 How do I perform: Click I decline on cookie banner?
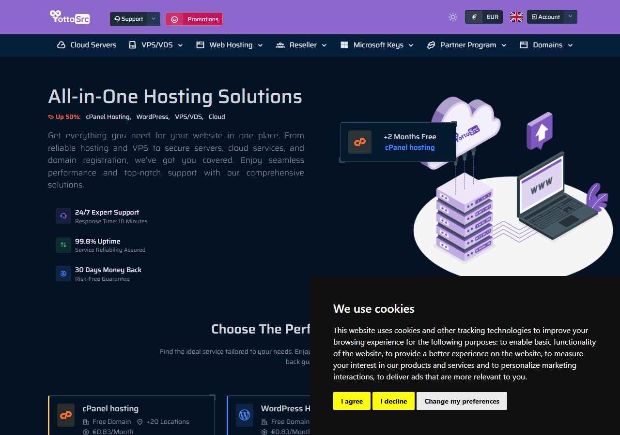[394, 401]
